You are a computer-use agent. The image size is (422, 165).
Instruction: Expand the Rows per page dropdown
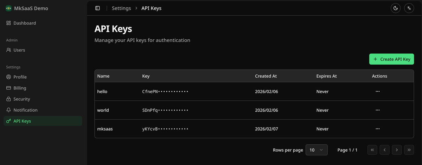click(316, 150)
